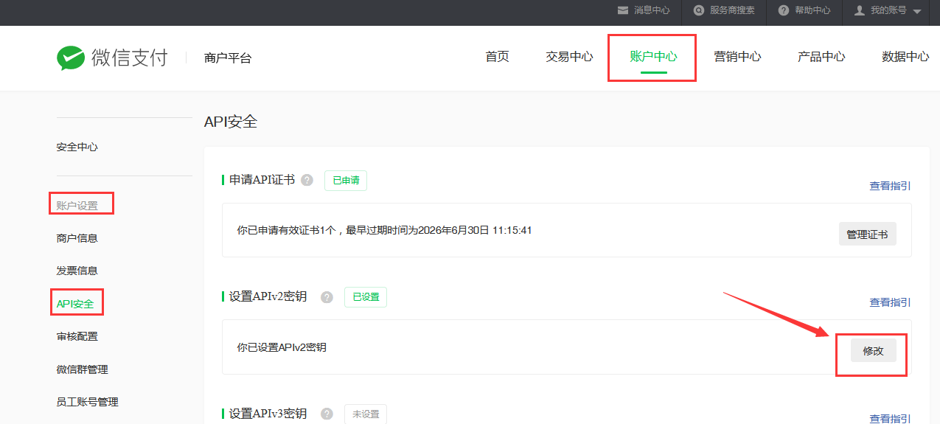Viewport: 940px width, 424px height.
Task: Click the help icon beside 设置APIv3密钥
Action: 327,414
